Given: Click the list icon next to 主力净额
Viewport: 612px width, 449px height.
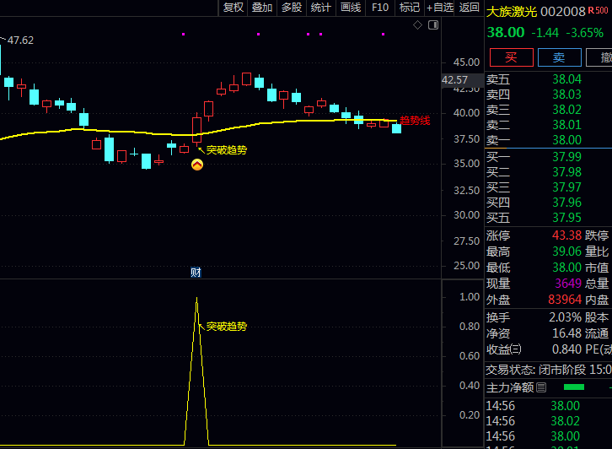Looking at the screenshot, I should [541, 387].
